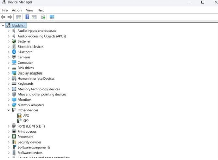Viewport: 218px width, 160px height.
Task: Click the Keyboards category icon
Action: 14,84
